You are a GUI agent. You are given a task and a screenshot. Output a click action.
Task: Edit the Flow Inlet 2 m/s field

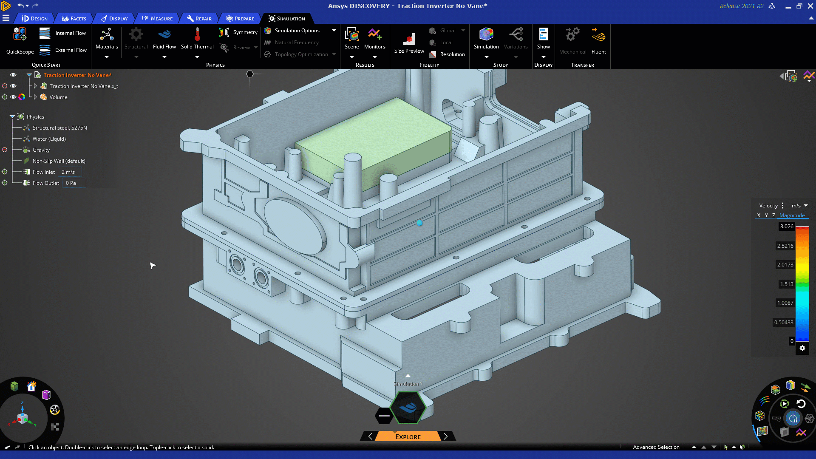[69, 172]
